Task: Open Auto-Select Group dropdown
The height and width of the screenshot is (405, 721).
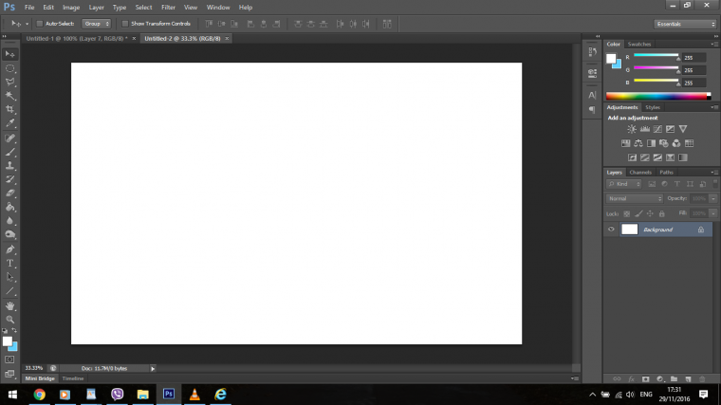Action: pyautogui.click(x=96, y=24)
